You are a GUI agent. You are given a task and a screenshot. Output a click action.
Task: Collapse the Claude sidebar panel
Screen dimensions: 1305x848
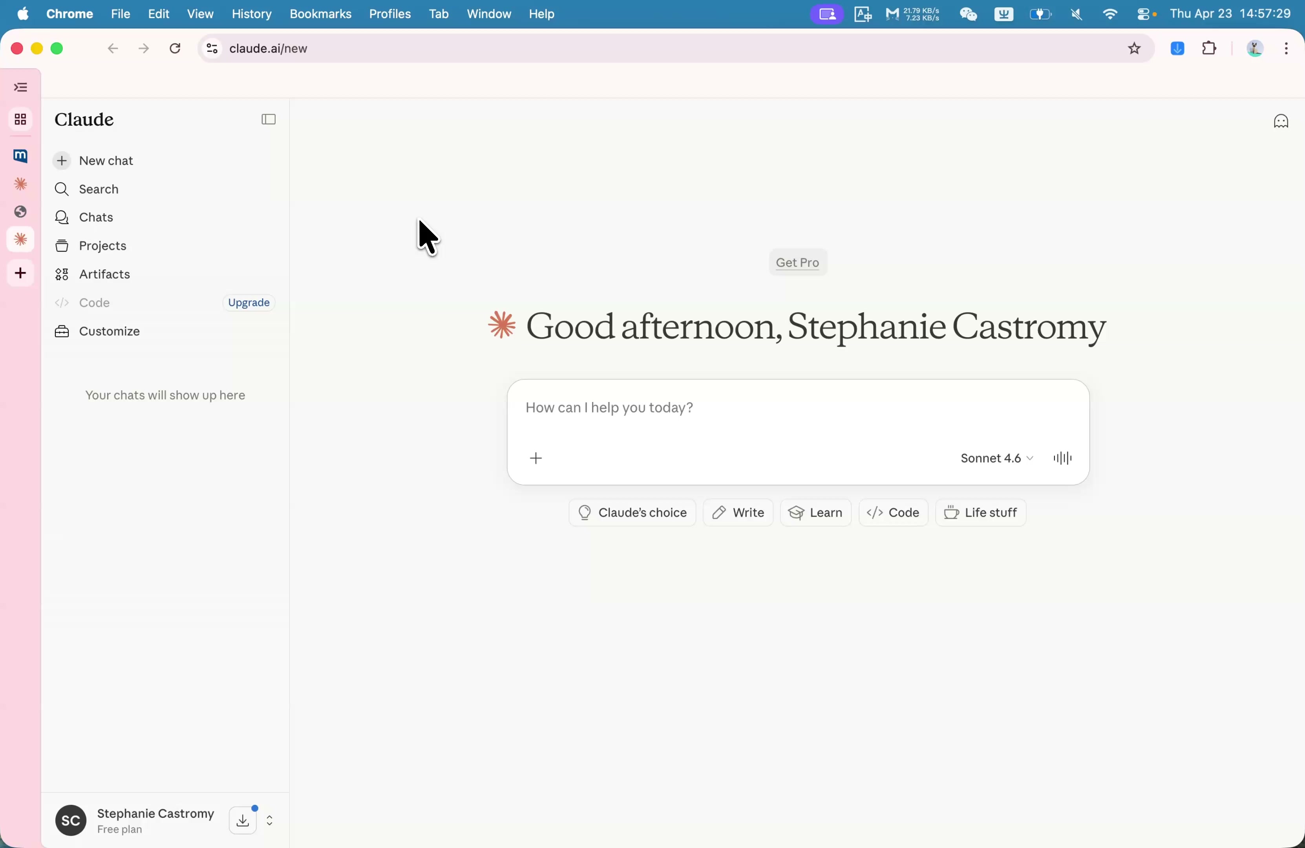(269, 119)
